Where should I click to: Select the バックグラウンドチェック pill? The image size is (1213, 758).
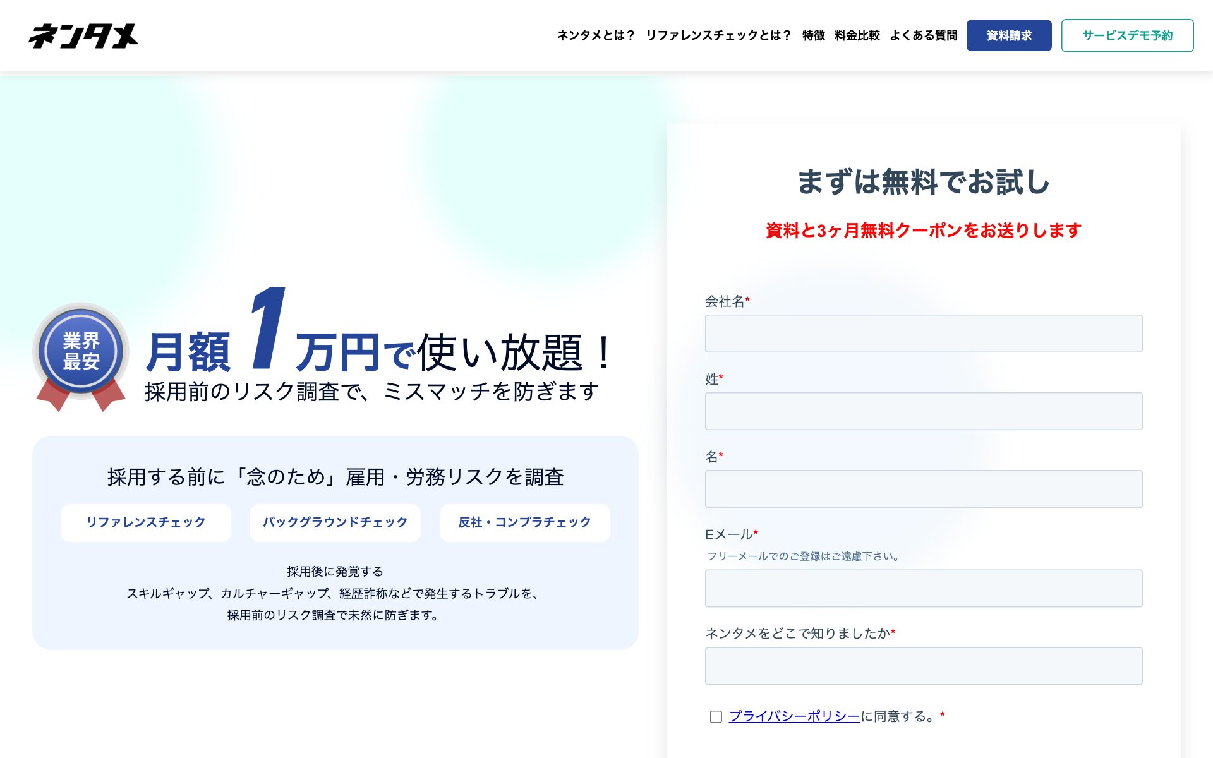pos(335,522)
